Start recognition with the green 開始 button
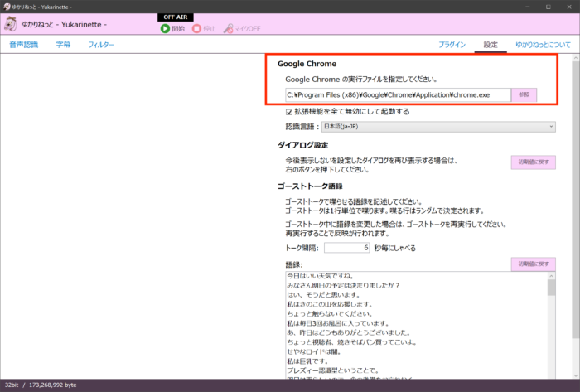This screenshot has height=392, width=580. coord(172,28)
